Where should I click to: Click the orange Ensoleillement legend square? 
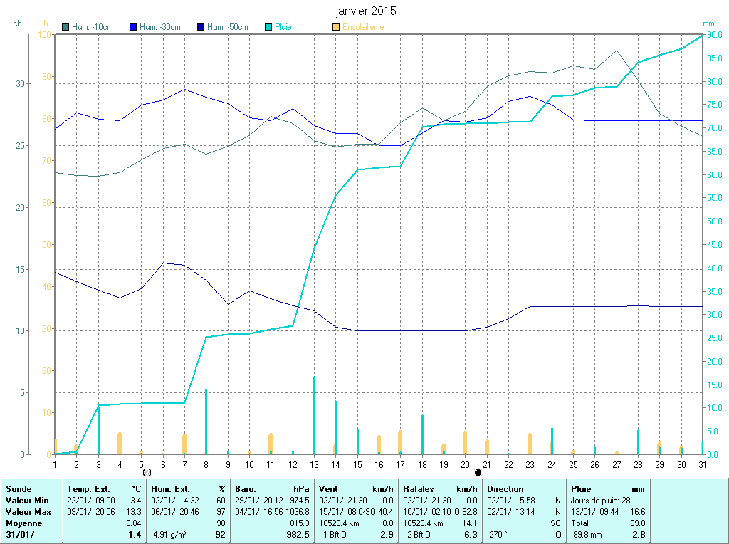point(336,28)
